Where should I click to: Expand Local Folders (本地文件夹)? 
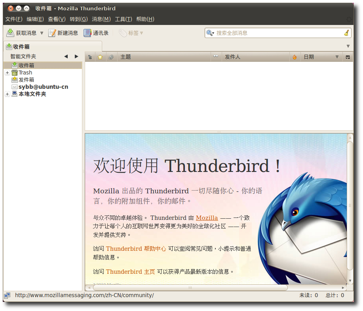pos(7,94)
